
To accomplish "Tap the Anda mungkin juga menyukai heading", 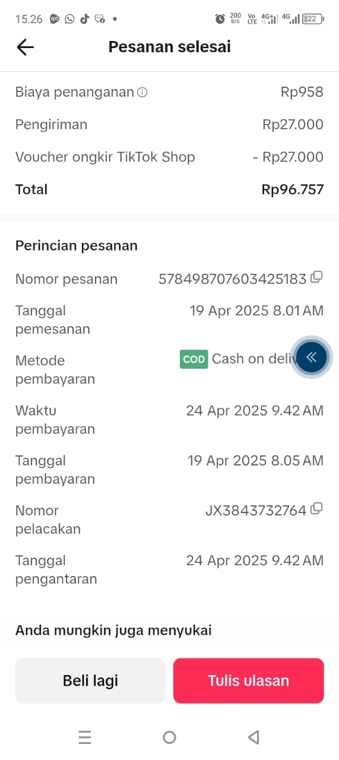I will pyautogui.click(x=113, y=630).
